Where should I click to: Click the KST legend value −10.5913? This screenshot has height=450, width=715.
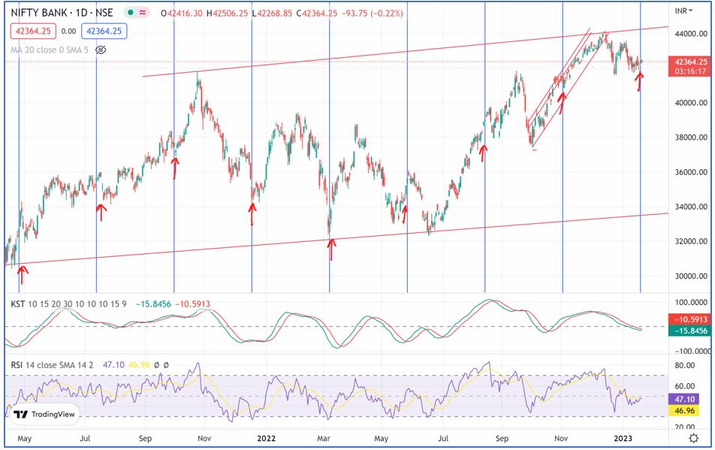tap(192, 304)
